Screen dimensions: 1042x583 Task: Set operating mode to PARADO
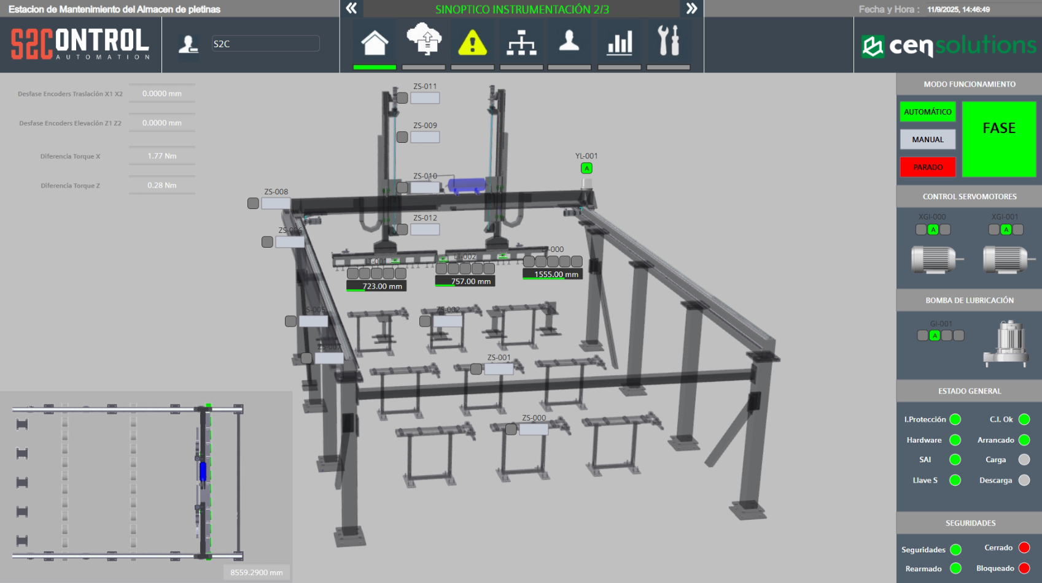pyautogui.click(x=927, y=167)
